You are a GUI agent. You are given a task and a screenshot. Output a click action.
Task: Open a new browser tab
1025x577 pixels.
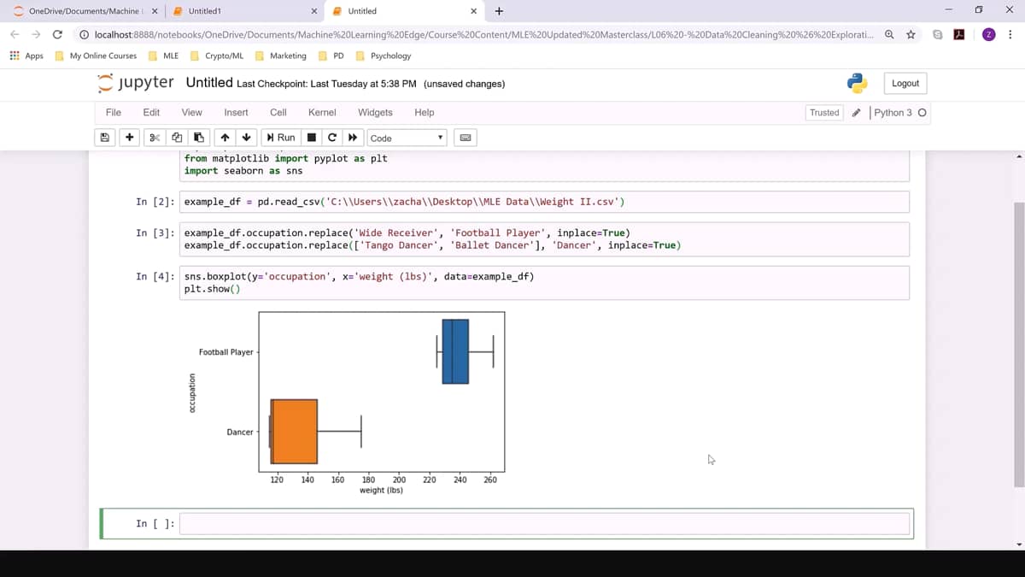(499, 11)
